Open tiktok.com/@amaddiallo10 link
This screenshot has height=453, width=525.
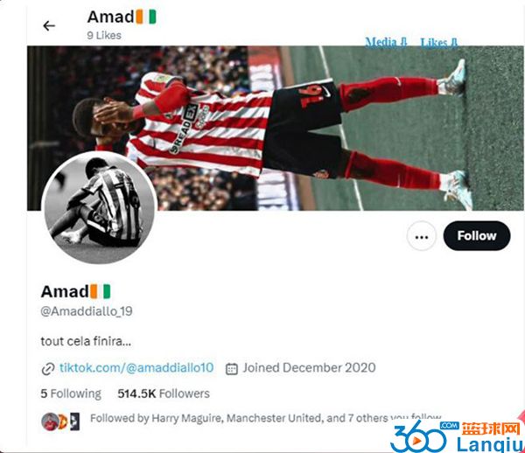tap(136, 367)
